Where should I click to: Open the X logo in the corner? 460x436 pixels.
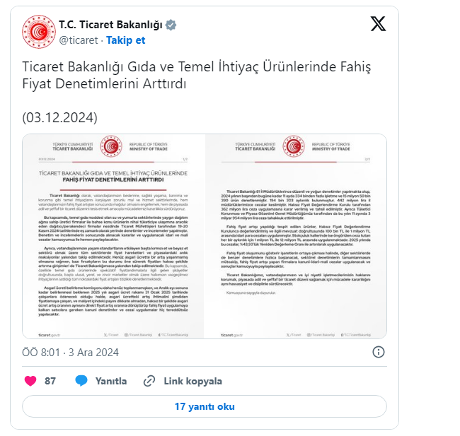pos(378,24)
